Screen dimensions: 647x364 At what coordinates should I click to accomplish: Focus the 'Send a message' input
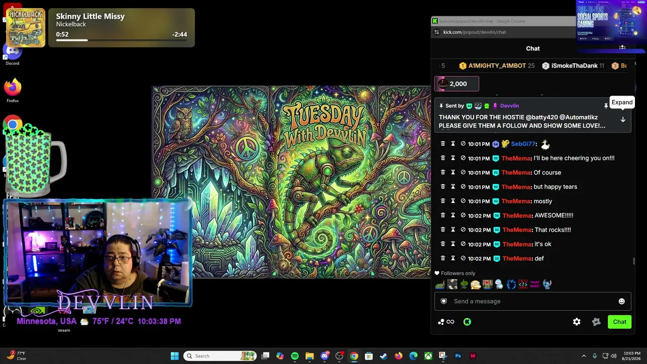533,301
